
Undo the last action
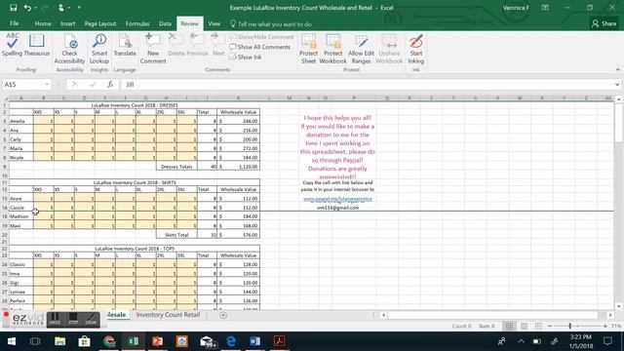click(27, 8)
